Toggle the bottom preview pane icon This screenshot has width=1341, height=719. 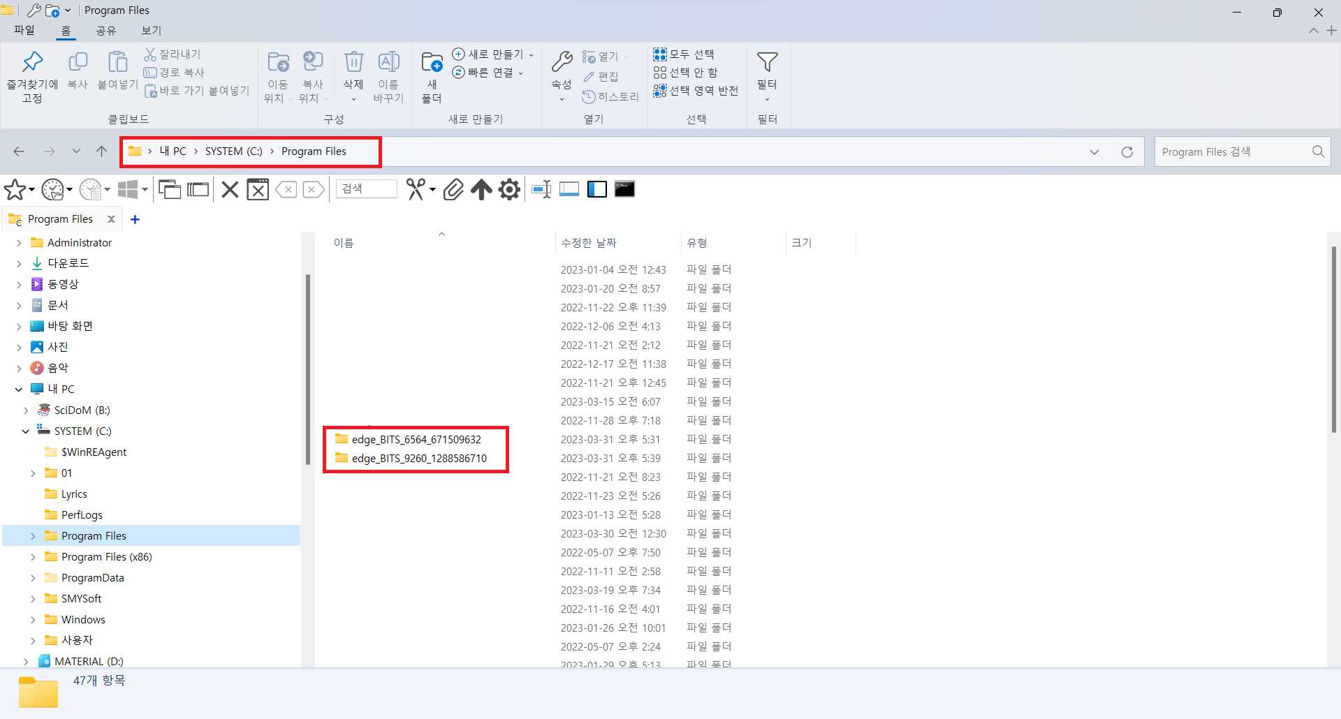569,189
